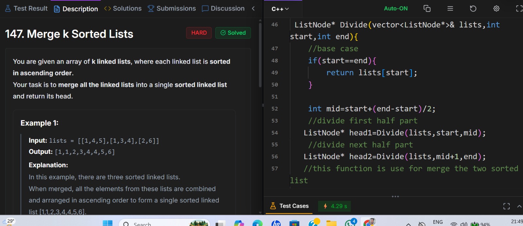Click the Windows Start button
Screen dimensions: 523x226
108,223
